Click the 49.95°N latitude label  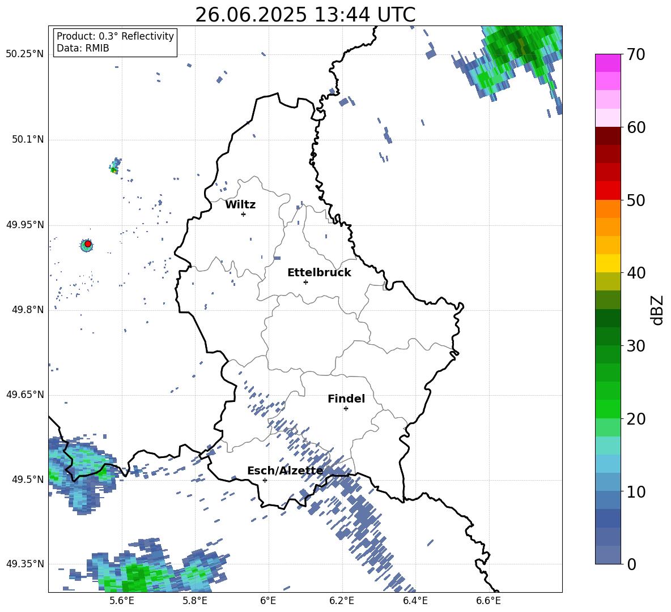pos(25,225)
